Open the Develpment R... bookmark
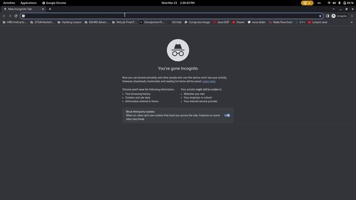The width and height of the screenshot is (356, 200). click(x=152, y=22)
